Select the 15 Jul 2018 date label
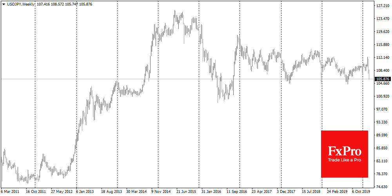 click(310, 192)
